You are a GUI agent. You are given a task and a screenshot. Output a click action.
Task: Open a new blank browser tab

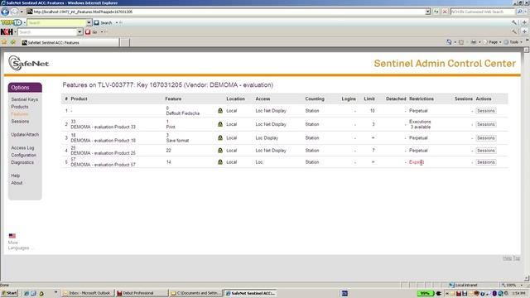click(x=125, y=42)
